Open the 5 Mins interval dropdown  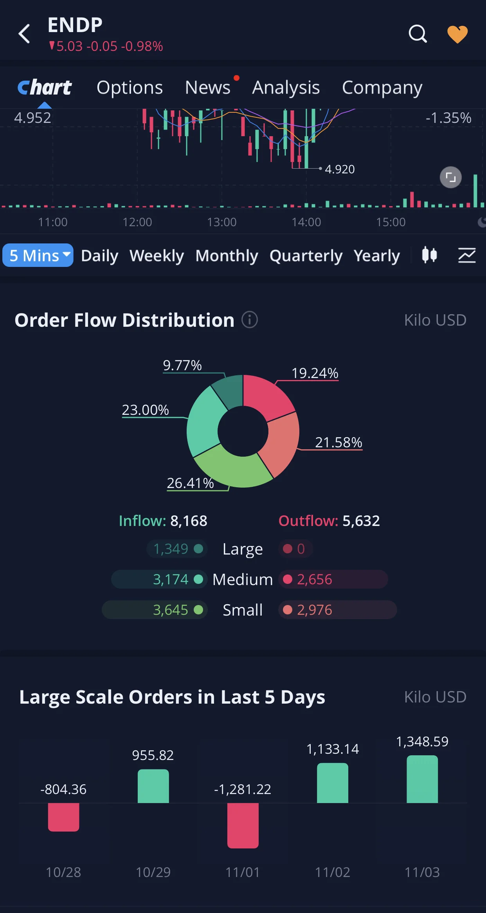tap(38, 255)
